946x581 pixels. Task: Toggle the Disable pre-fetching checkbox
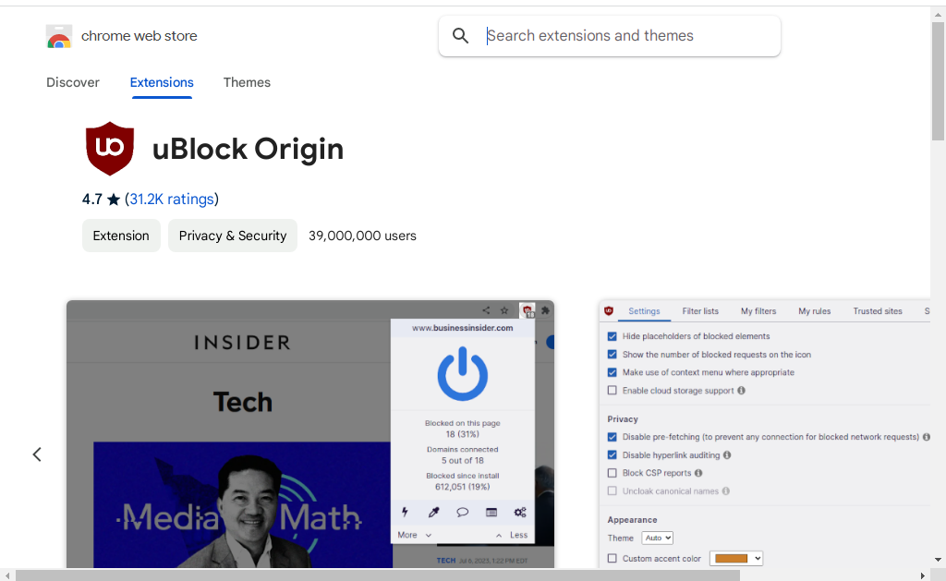(612, 437)
